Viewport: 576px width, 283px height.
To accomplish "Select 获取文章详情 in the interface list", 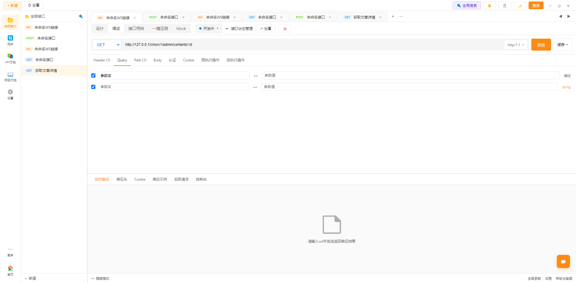I will coord(54,71).
